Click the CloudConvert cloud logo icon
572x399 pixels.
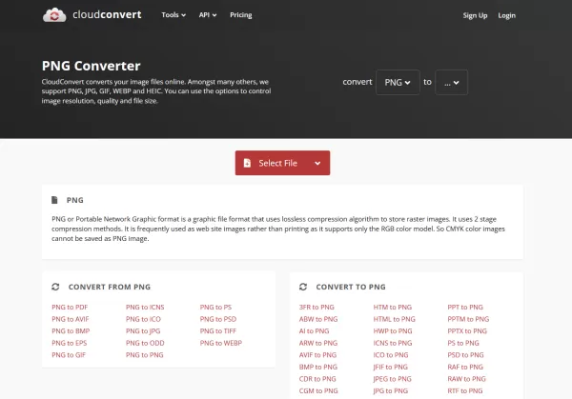54,15
